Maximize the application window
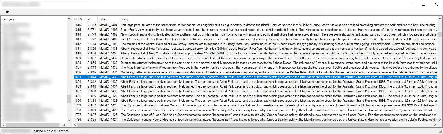Viewport: 443px width, 134px height. [424, 4]
